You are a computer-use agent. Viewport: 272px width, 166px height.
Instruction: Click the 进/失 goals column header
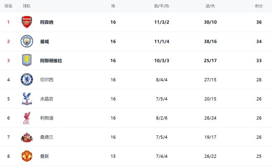click(x=210, y=6)
